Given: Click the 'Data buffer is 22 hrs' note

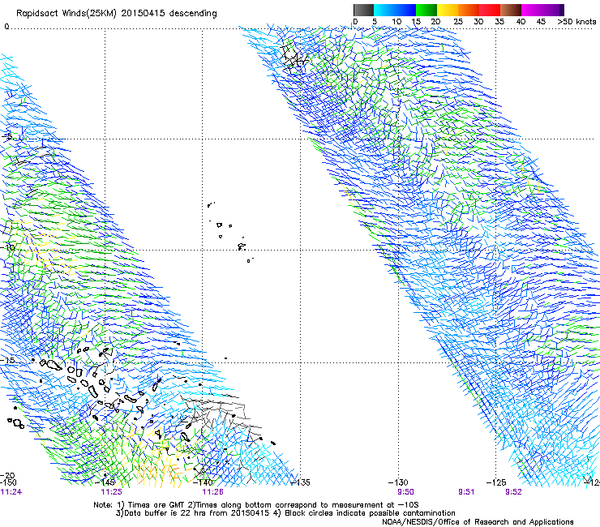Looking at the screenshot, I should click(163, 513).
